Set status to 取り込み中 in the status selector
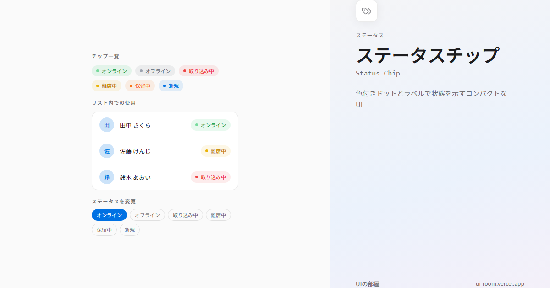Image resolution: width=550 pixels, height=288 pixels. pyautogui.click(x=185, y=215)
